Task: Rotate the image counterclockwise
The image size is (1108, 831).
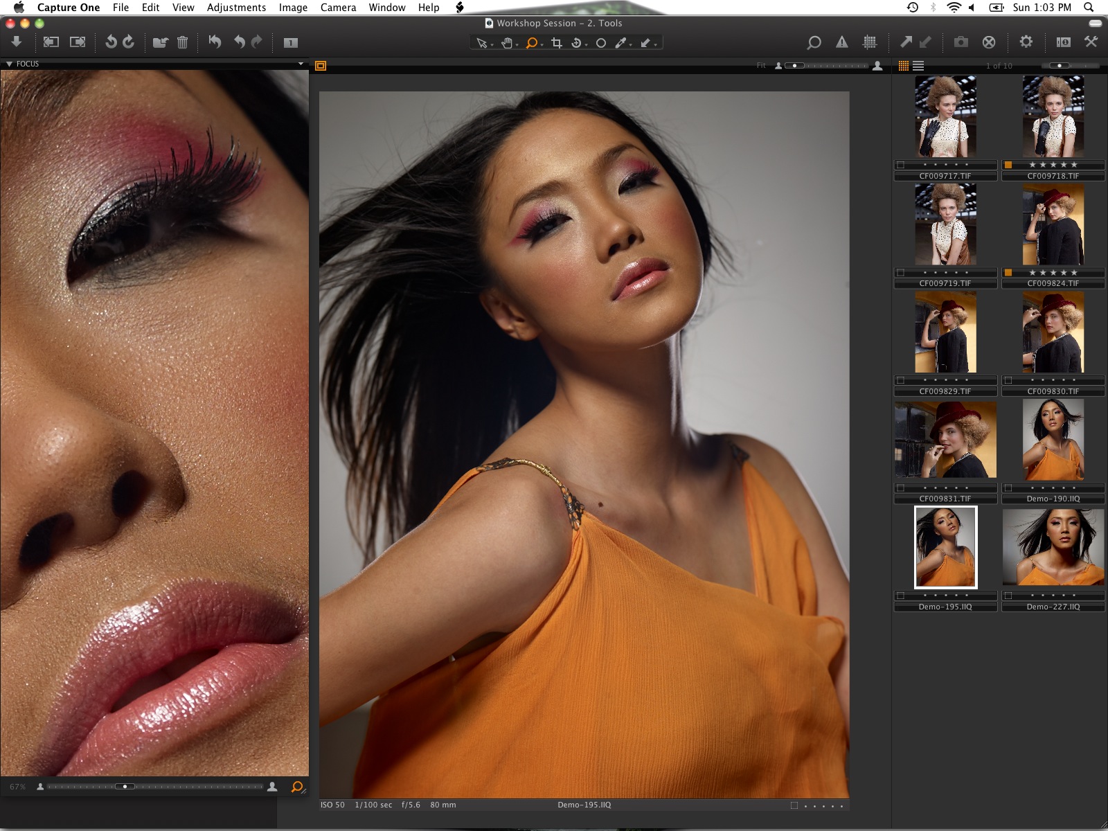Action: click(x=111, y=42)
